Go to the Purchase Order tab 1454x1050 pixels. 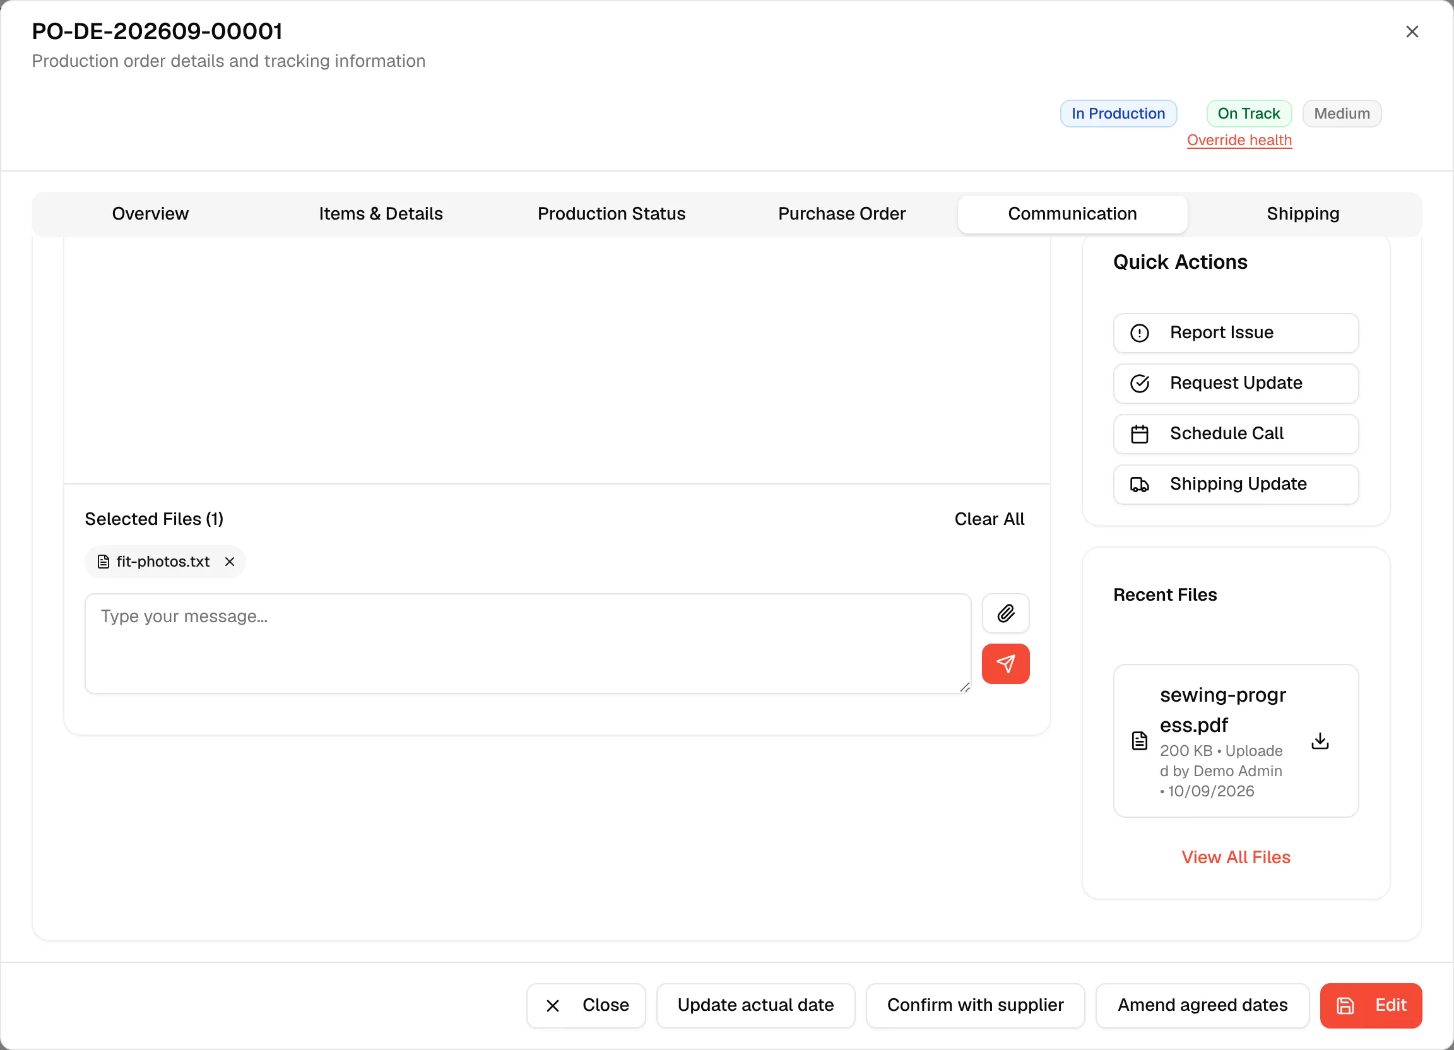click(842, 214)
